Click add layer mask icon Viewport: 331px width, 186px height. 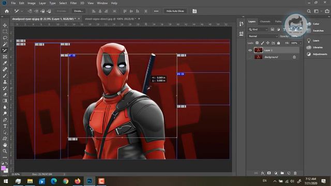(269, 173)
